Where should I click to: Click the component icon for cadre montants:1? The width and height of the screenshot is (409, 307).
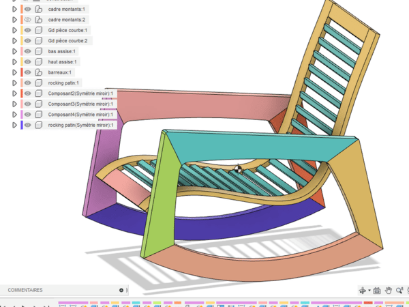[x=39, y=10]
